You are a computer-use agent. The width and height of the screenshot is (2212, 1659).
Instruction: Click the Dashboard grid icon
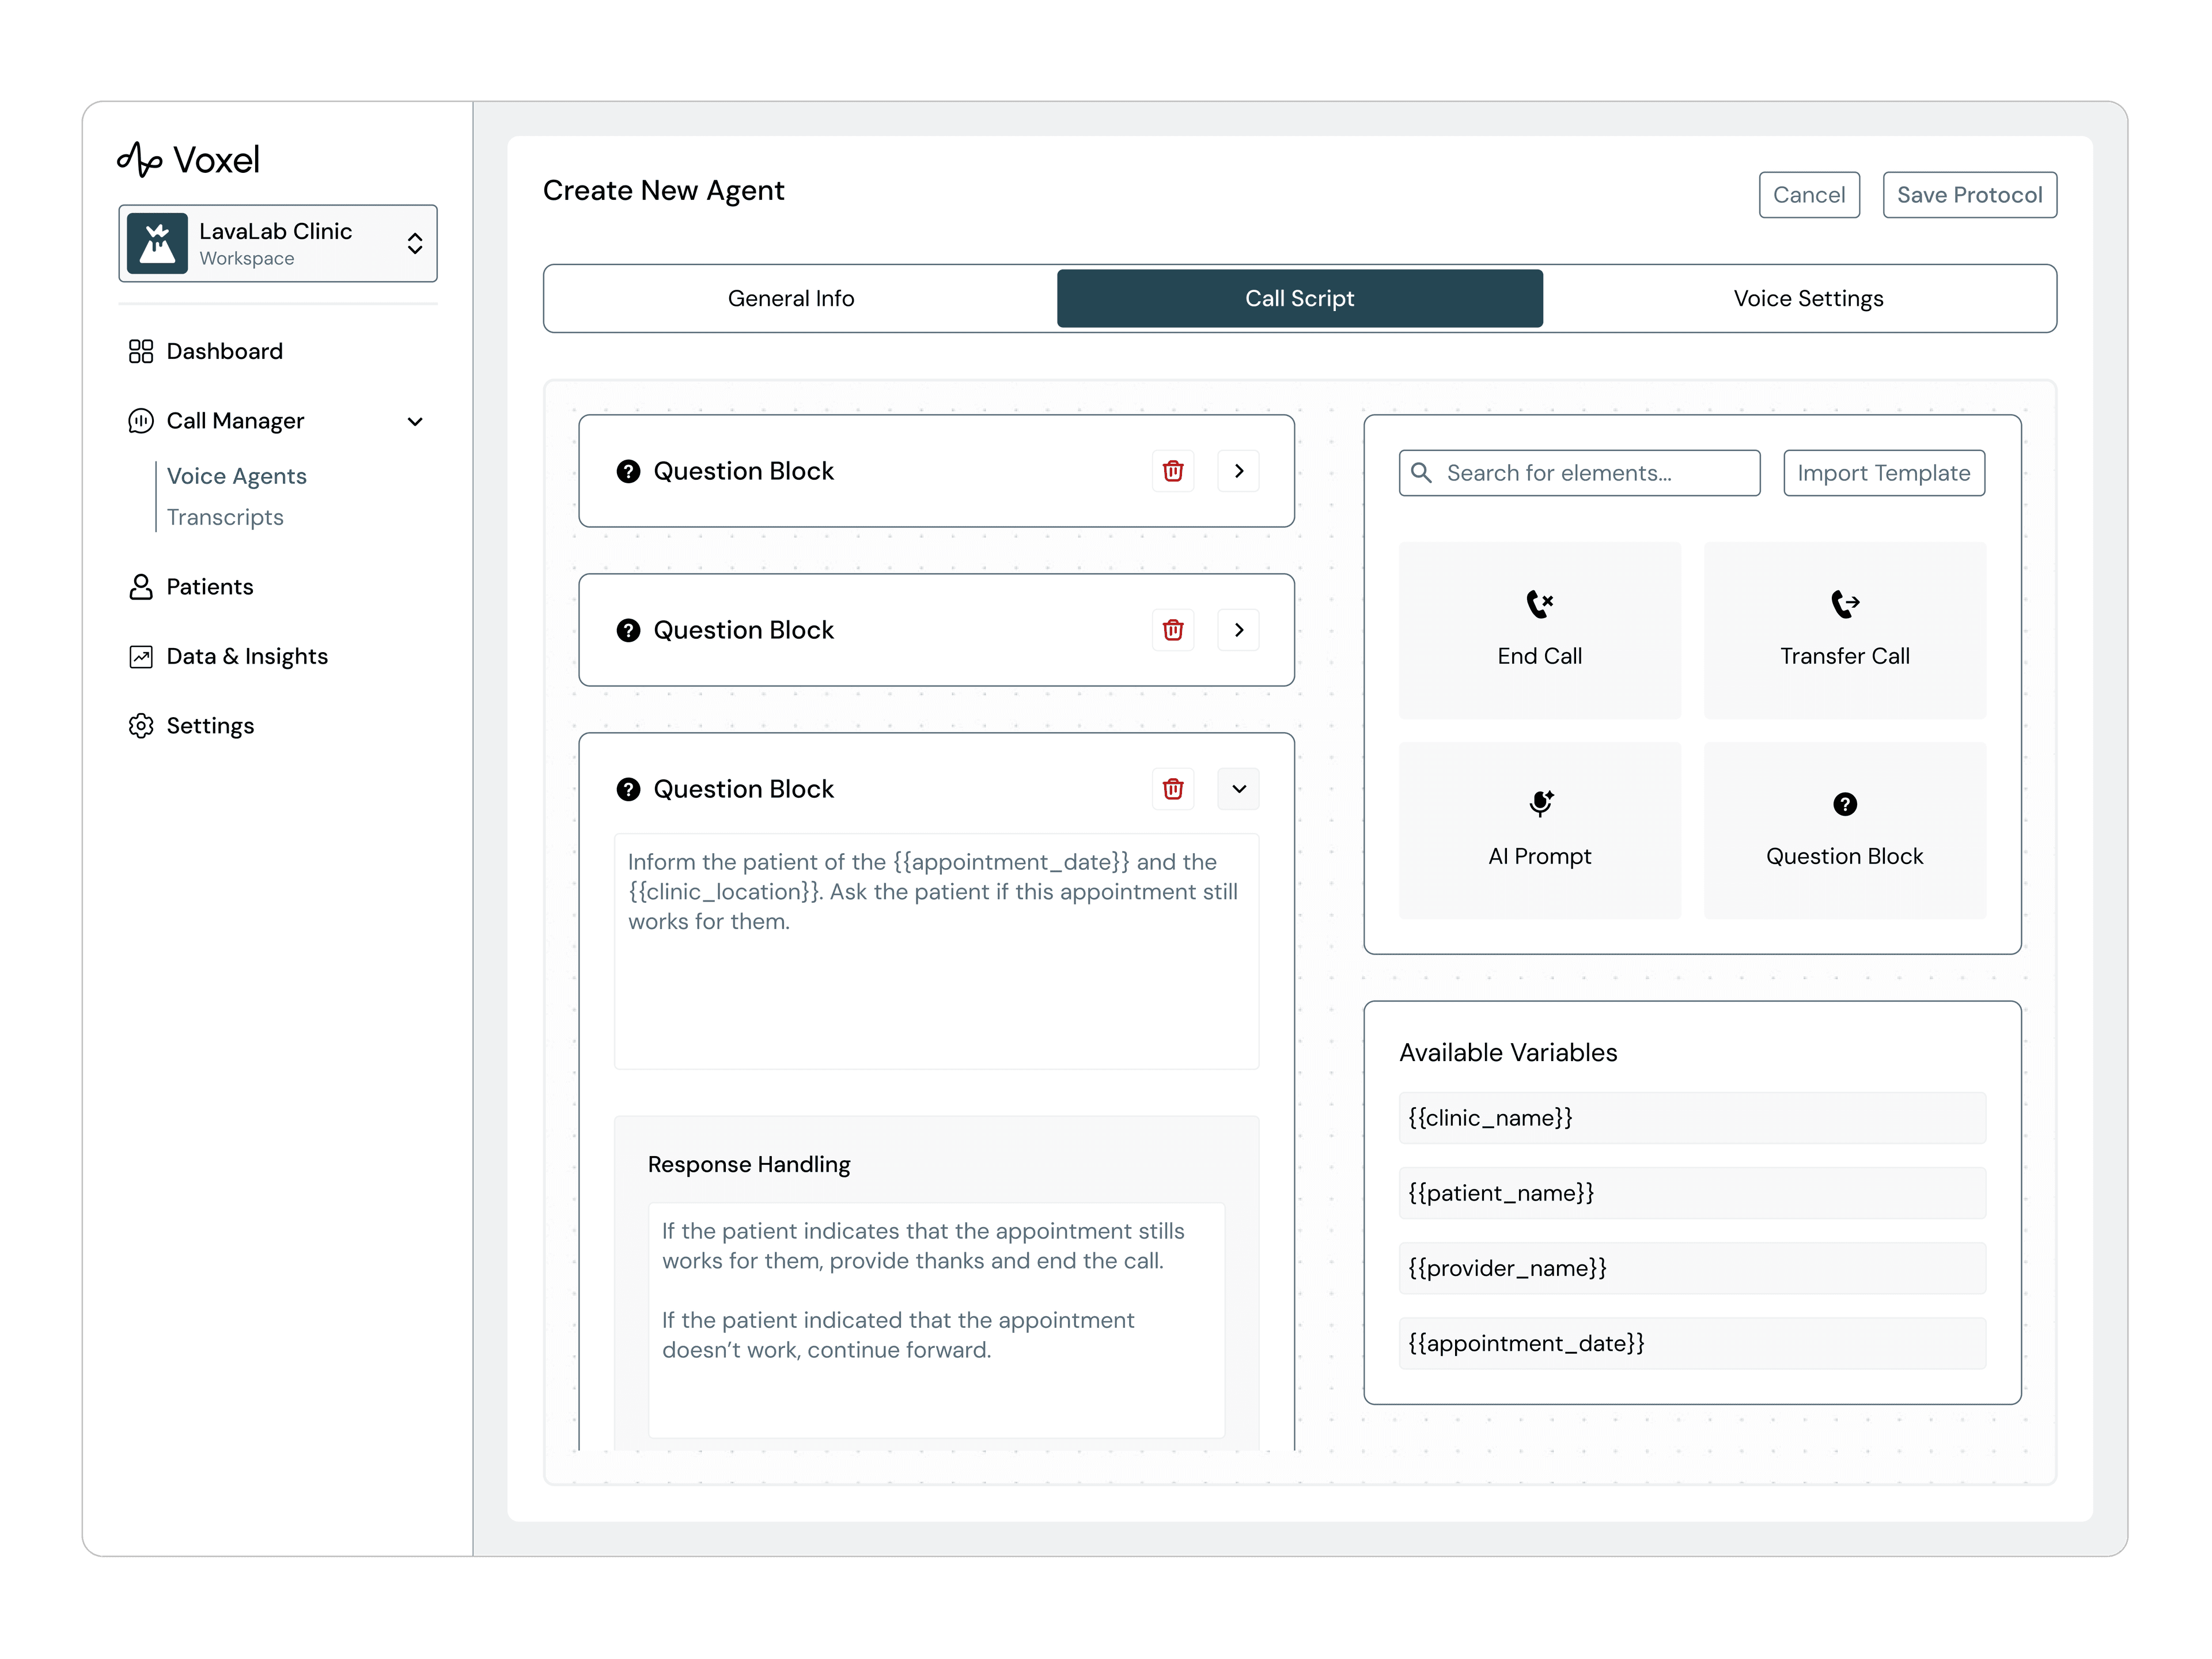pyautogui.click(x=141, y=351)
